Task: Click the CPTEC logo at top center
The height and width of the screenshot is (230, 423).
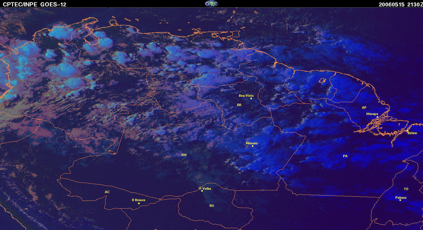Action: pos(211,3)
